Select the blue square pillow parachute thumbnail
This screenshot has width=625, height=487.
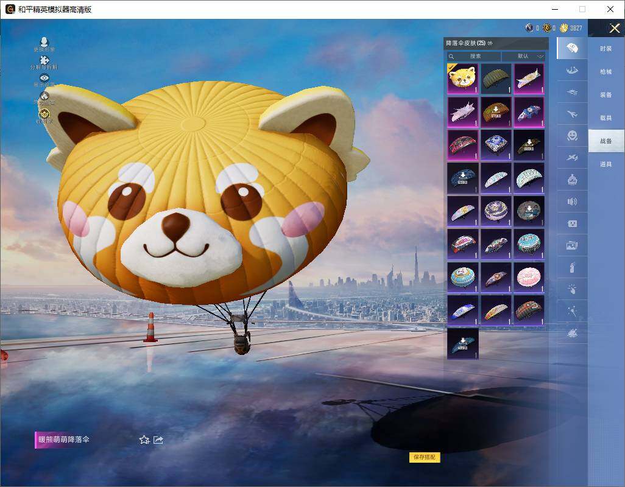tap(496, 145)
